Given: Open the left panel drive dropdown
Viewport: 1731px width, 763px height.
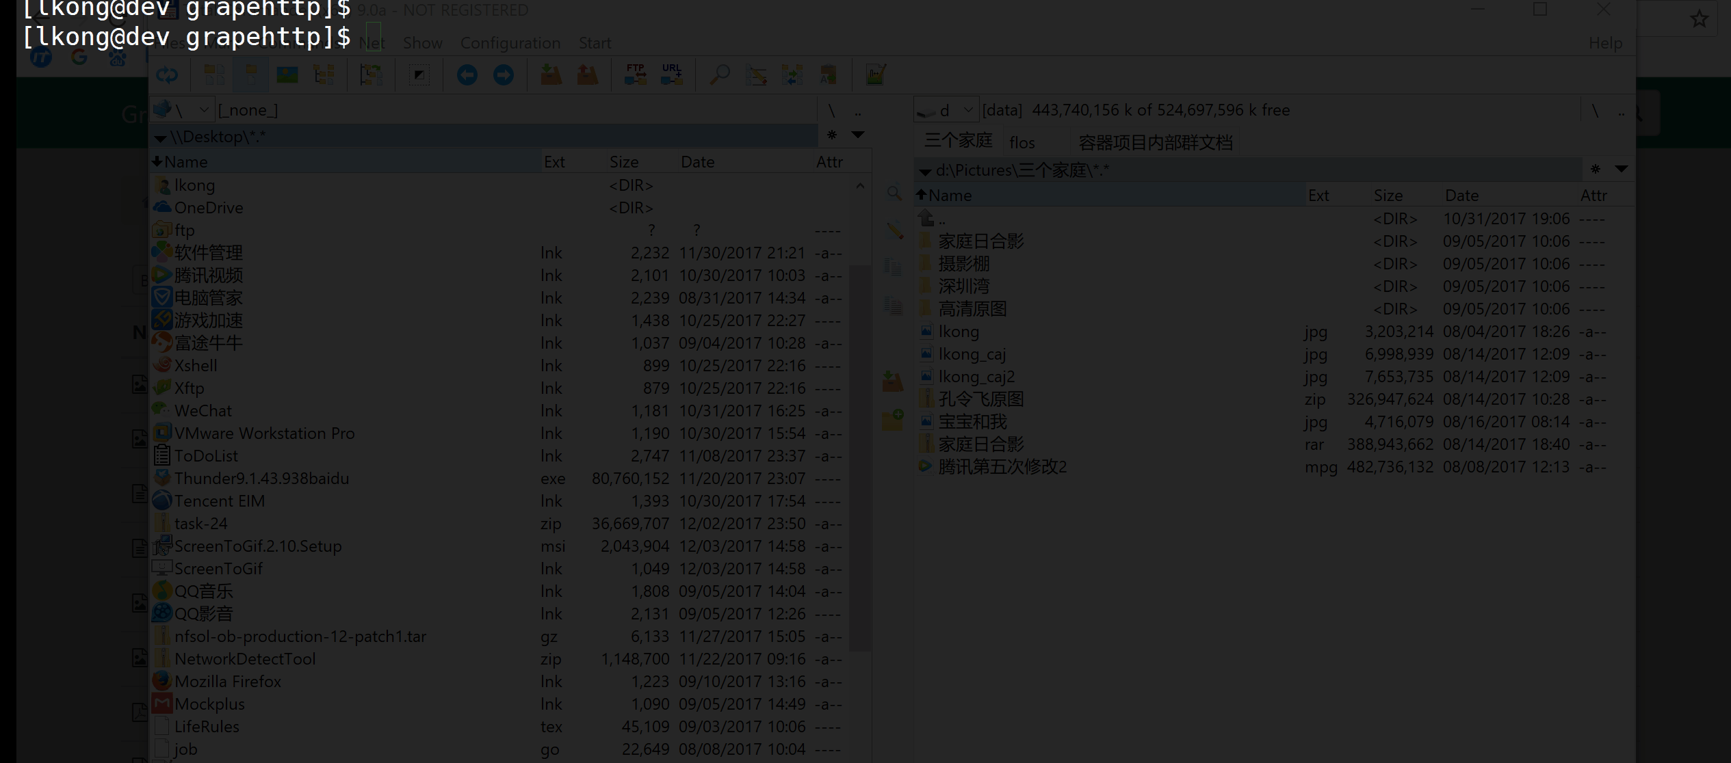Looking at the screenshot, I should pos(203,110).
